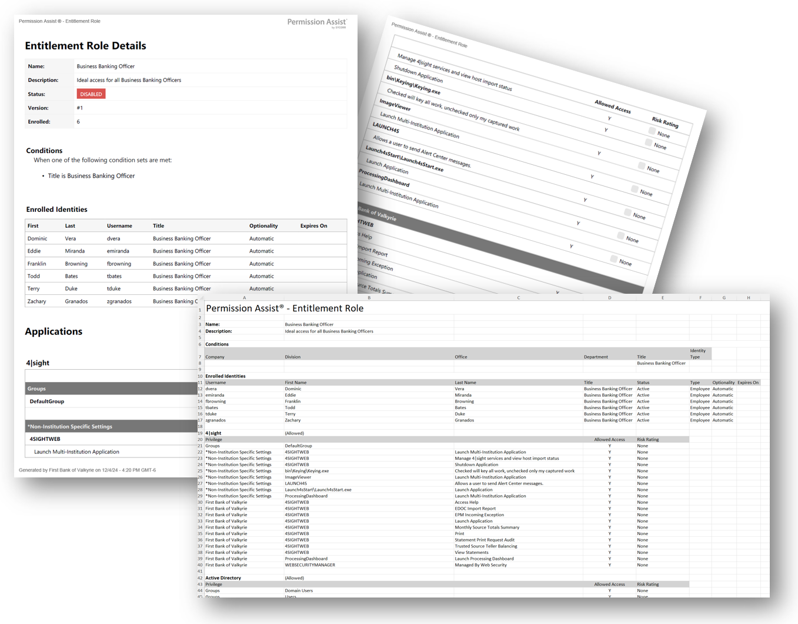Click the red DISABLED status badge

91,94
